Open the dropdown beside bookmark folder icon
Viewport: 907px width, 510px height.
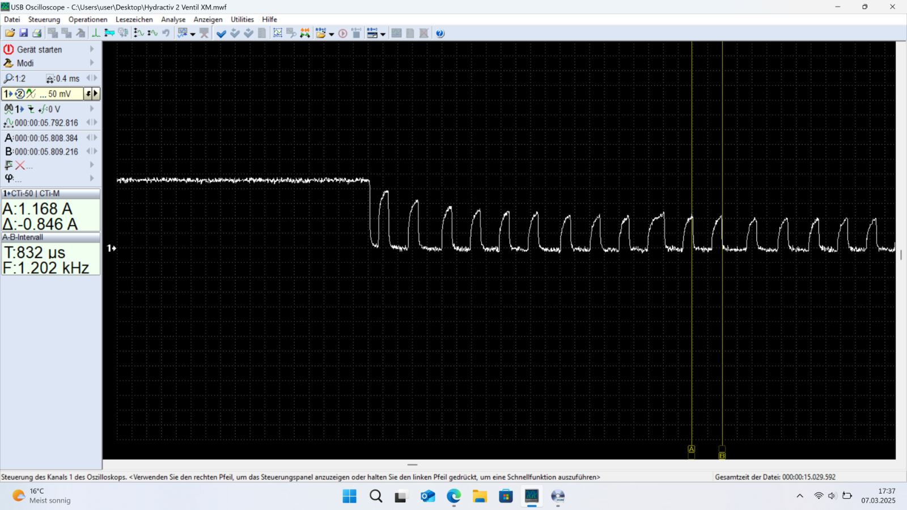click(x=331, y=33)
